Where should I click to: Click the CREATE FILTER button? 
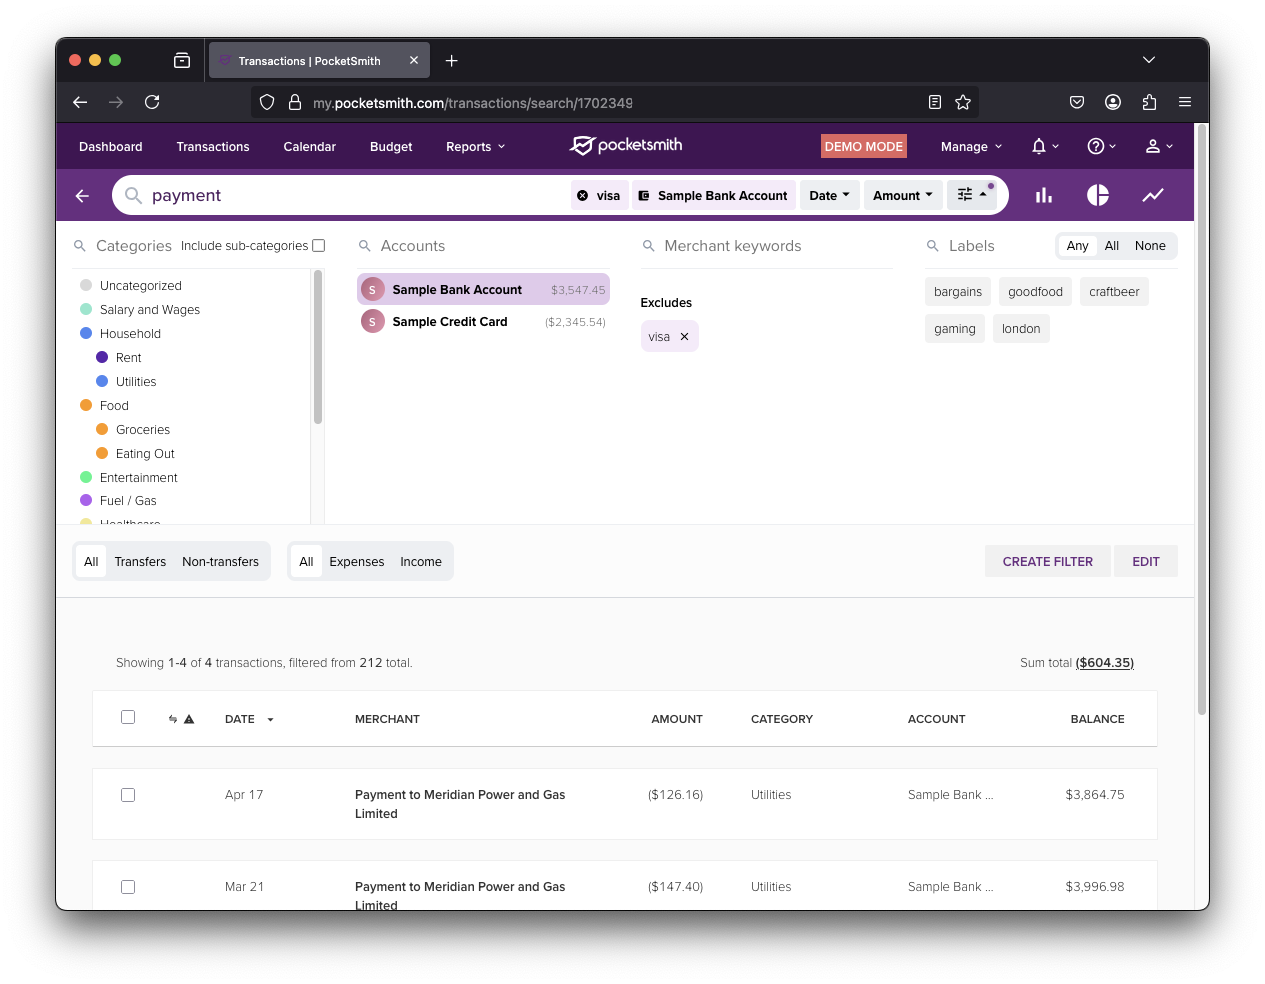tap(1047, 562)
